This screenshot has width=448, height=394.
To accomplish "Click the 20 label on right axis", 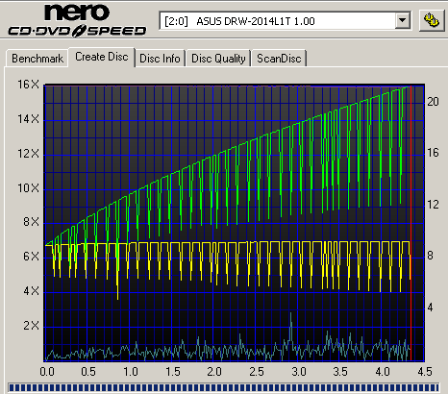I will click(433, 102).
